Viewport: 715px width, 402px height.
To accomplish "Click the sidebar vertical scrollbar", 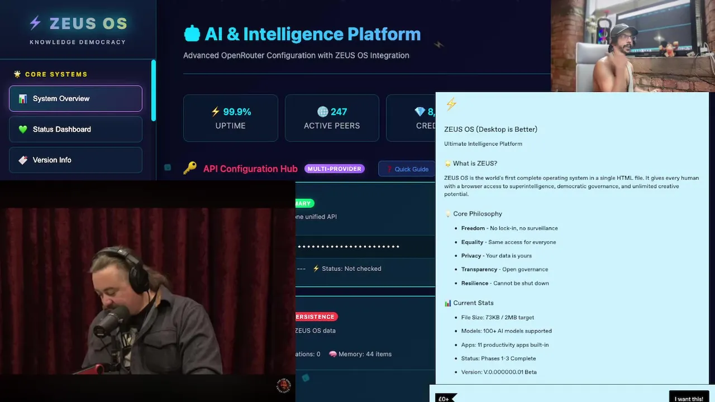I will (154, 90).
